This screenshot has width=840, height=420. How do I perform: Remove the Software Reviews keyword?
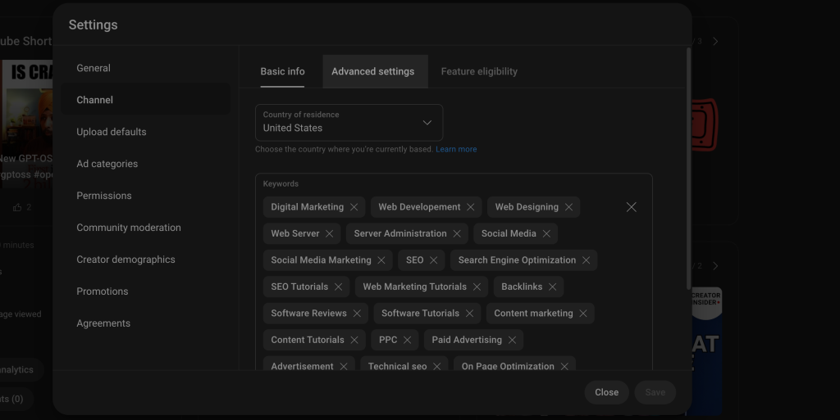pos(357,313)
